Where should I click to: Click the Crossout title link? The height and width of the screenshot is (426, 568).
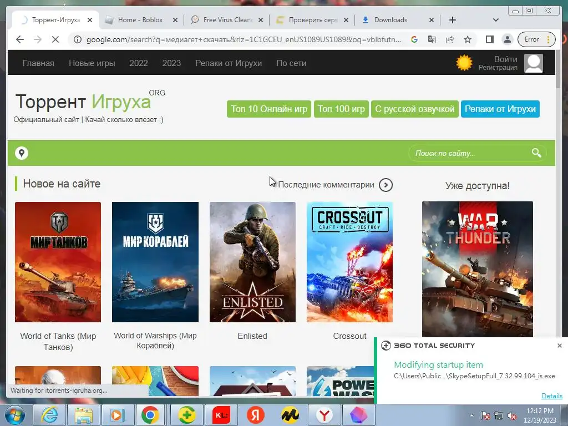point(349,336)
